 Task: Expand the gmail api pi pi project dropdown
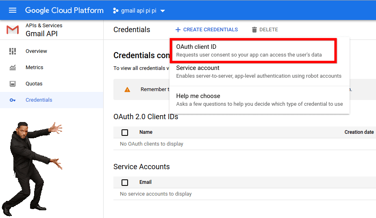click(163, 11)
